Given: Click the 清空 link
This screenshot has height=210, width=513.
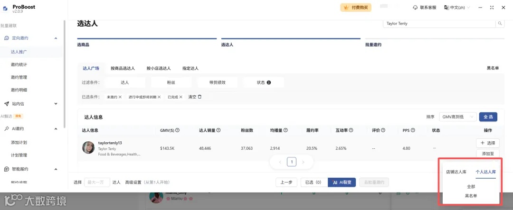Looking at the screenshot, I should (192, 97).
